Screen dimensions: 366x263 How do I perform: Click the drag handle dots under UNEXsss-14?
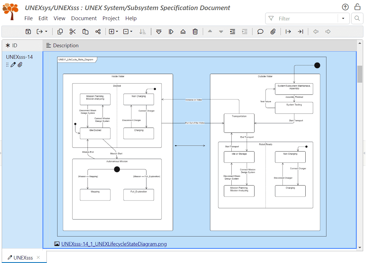coord(7,65)
